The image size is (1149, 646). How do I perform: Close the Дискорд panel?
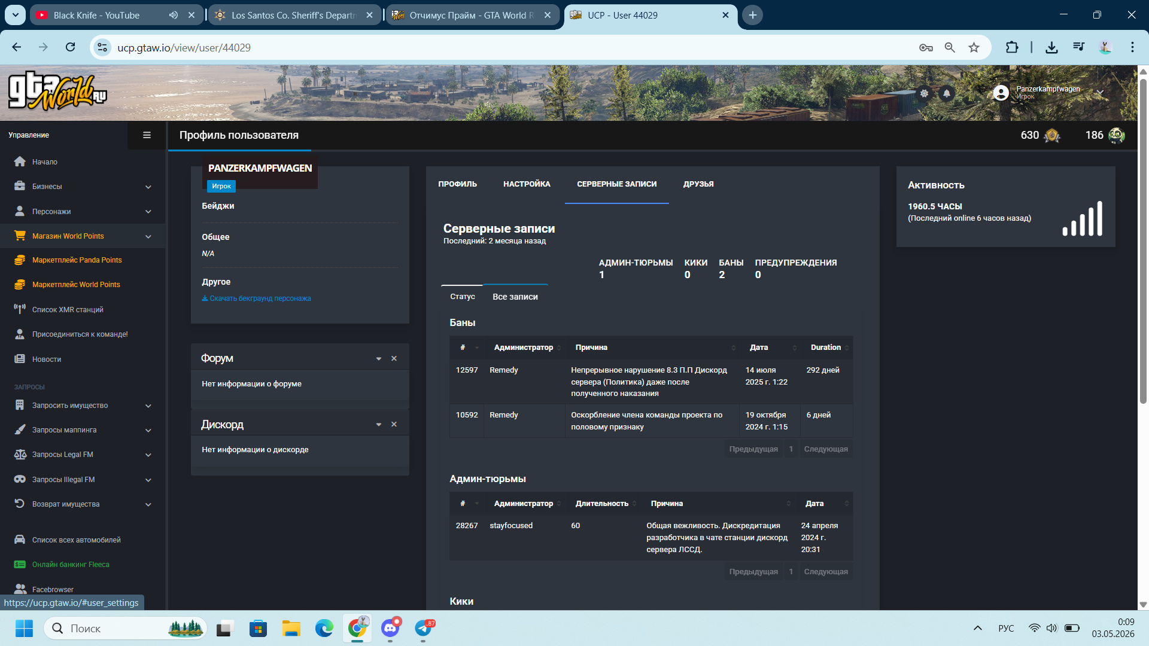coord(394,424)
